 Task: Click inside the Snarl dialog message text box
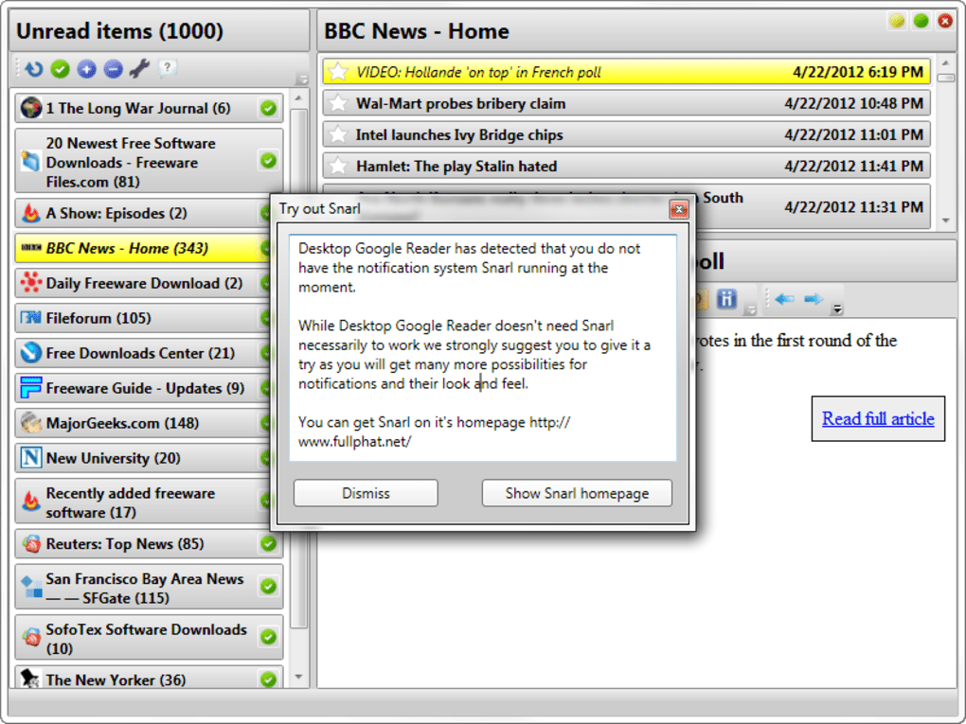tap(483, 348)
